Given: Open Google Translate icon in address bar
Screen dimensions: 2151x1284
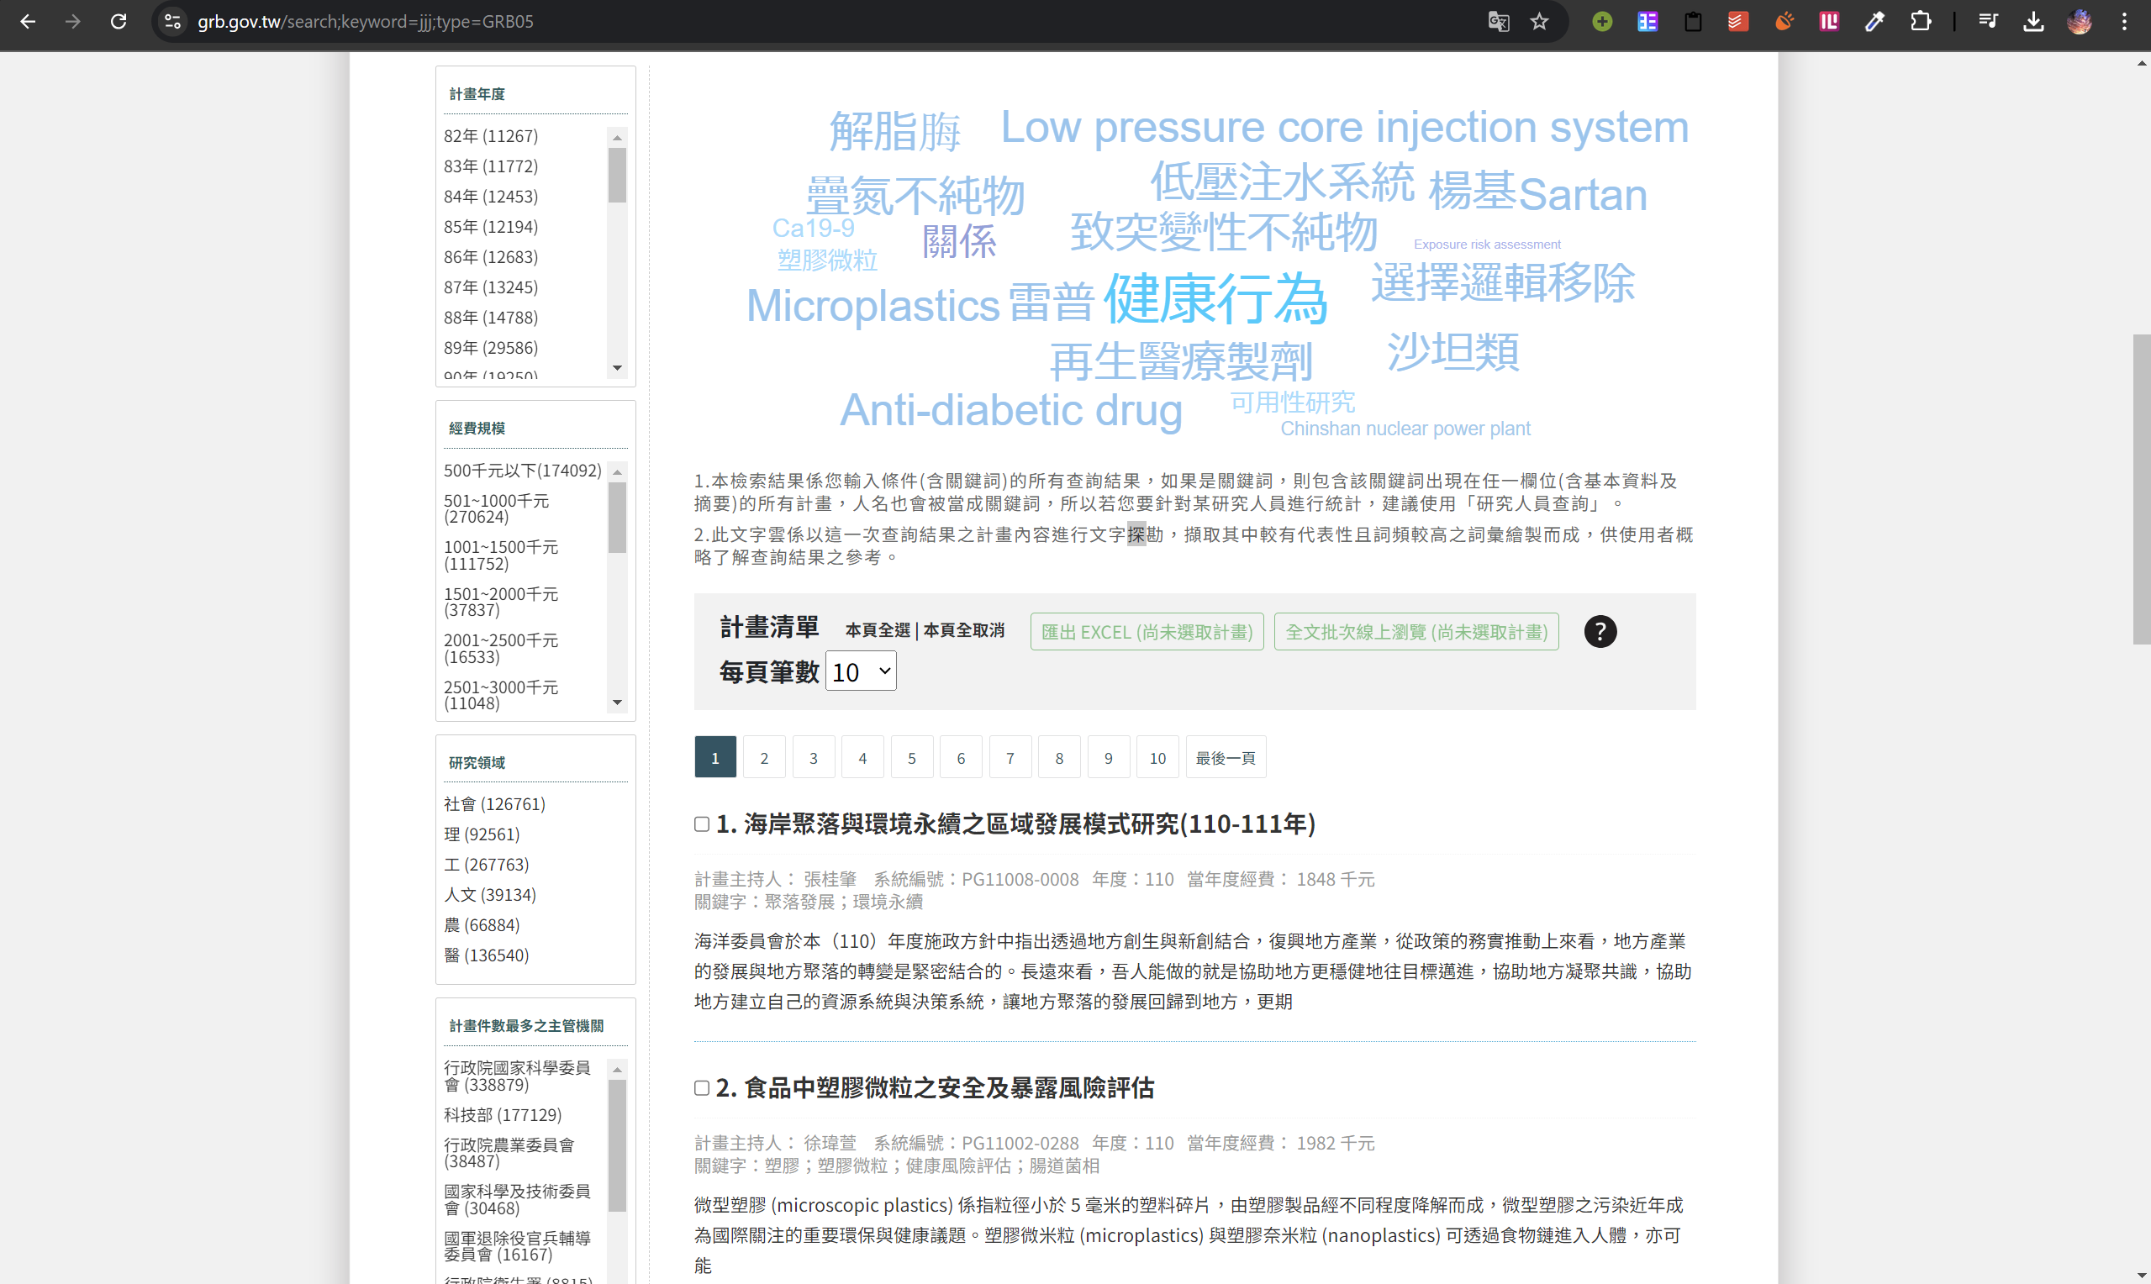Looking at the screenshot, I should coord(1498,22).
